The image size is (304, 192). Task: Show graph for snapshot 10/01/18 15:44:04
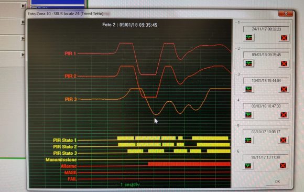pos(248,89)
